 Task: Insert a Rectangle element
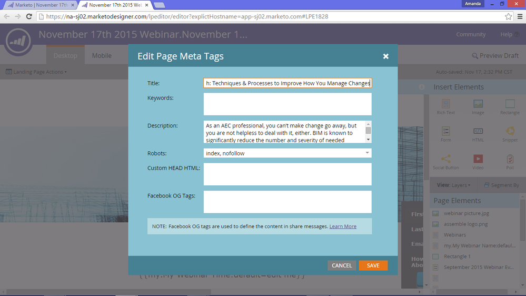510,107
